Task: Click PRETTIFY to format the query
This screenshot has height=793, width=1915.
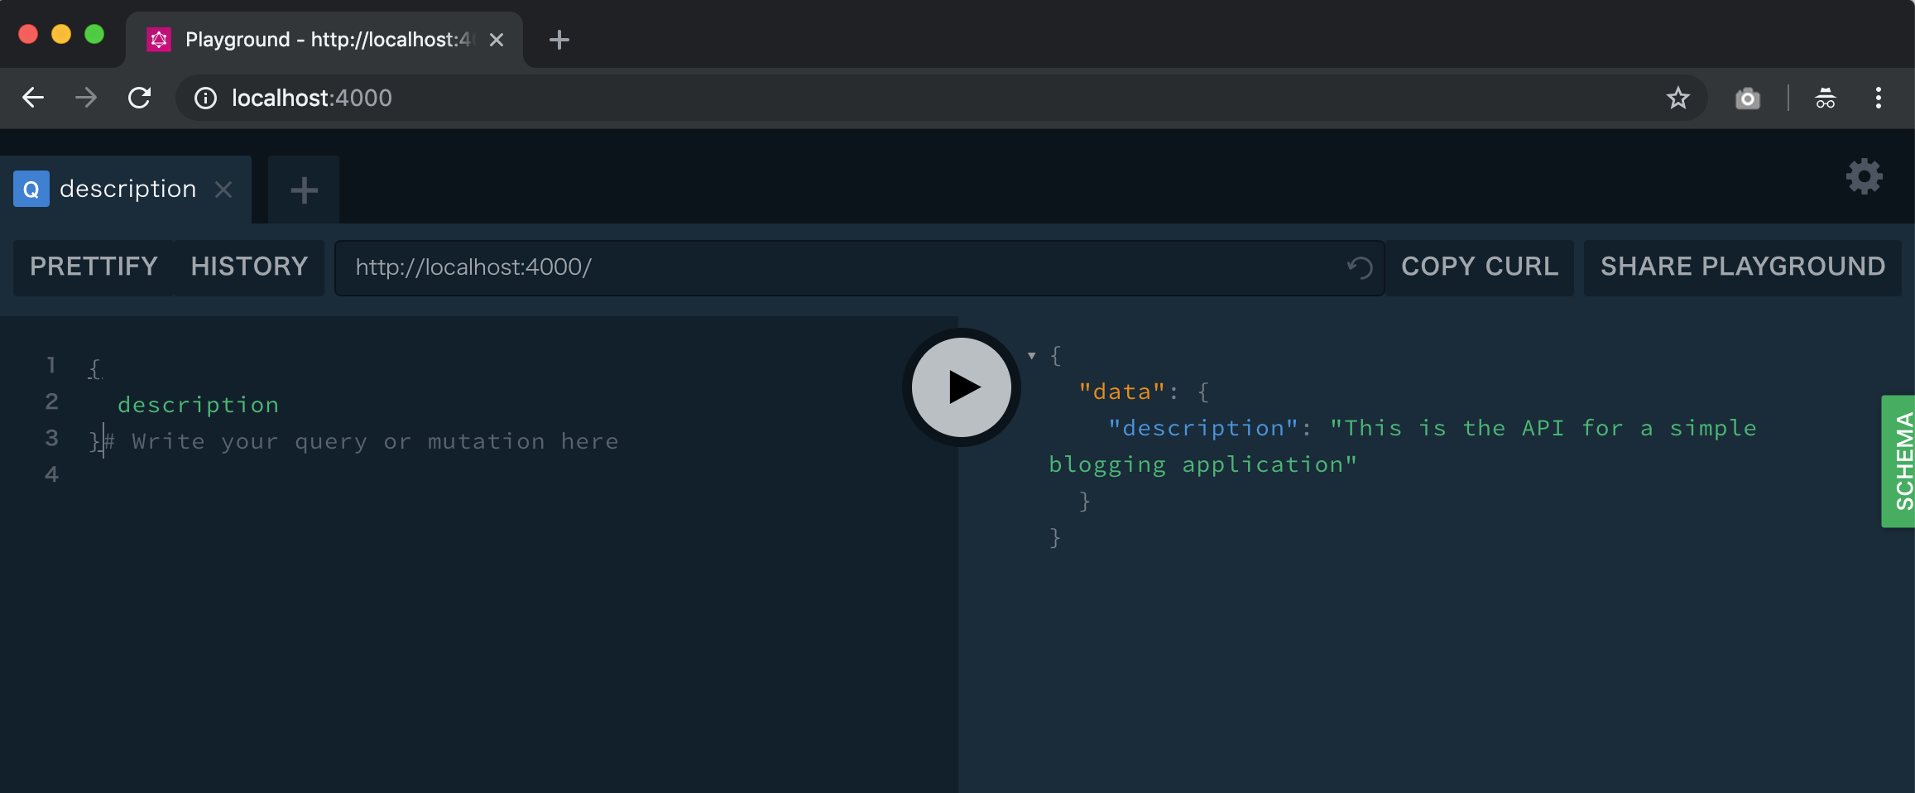Action: 94,267
